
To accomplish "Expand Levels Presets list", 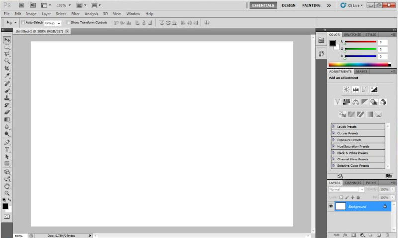I will 333,126.
